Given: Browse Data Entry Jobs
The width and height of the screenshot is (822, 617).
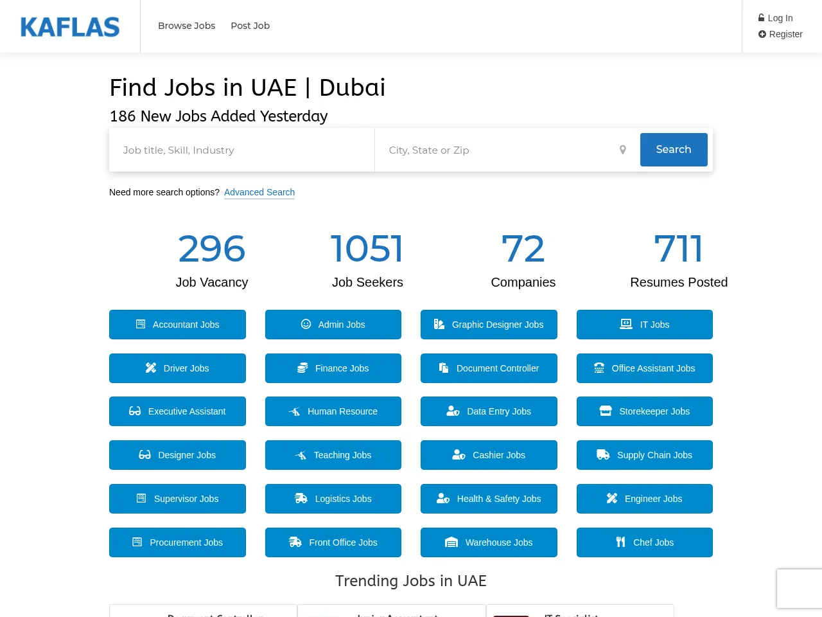Looking at the screenshot, I should pos(489,411).
